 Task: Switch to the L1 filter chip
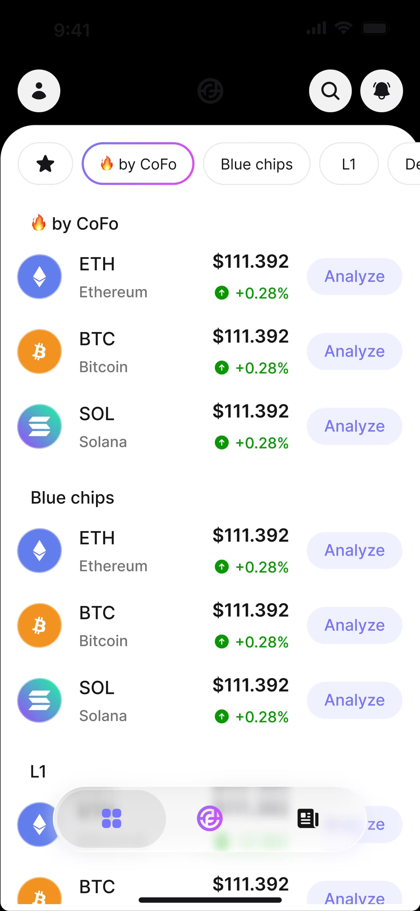click(x=349, y=164)
